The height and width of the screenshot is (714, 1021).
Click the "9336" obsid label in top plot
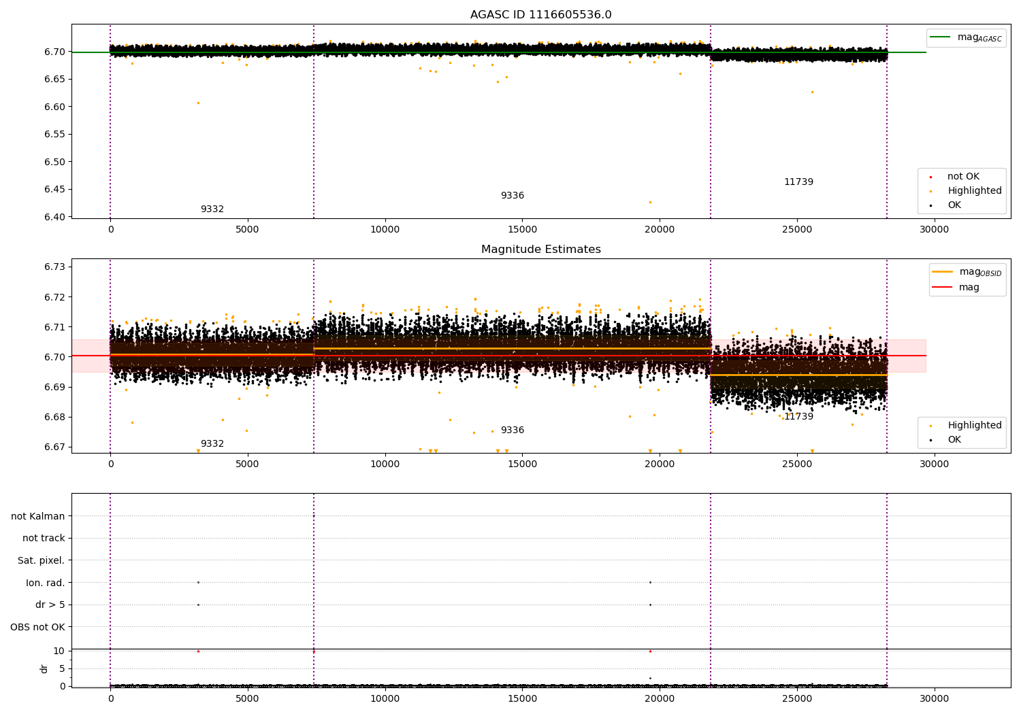click(x=513, y=196)
